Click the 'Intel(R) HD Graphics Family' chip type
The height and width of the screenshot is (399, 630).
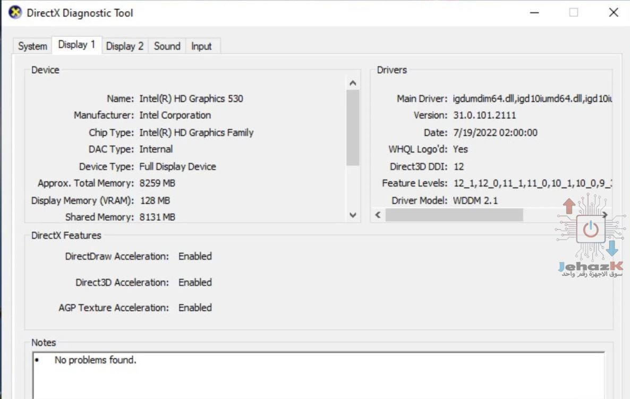(197, 133)
